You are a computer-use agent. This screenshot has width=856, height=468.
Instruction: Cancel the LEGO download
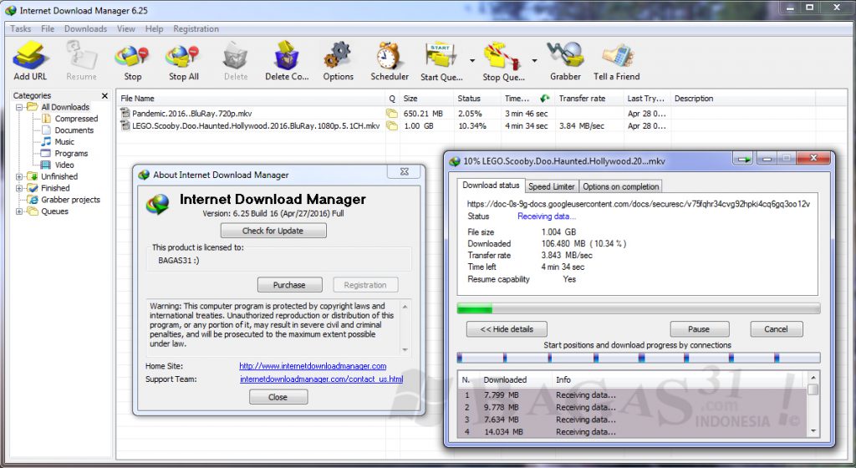pyautogui.click(x=776, y=329)
